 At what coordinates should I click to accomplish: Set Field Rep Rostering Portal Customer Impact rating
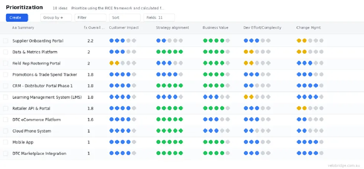tap(123, 63)
